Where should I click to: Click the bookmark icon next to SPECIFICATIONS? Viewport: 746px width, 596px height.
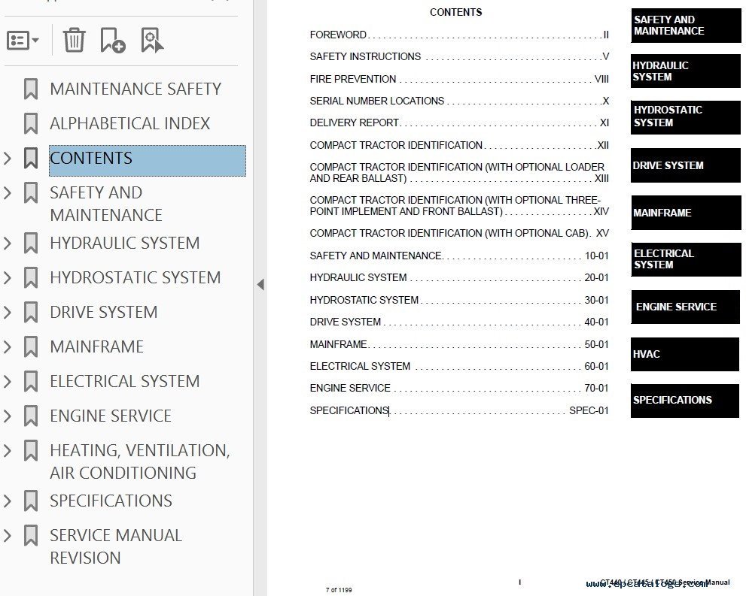point(31,501)
